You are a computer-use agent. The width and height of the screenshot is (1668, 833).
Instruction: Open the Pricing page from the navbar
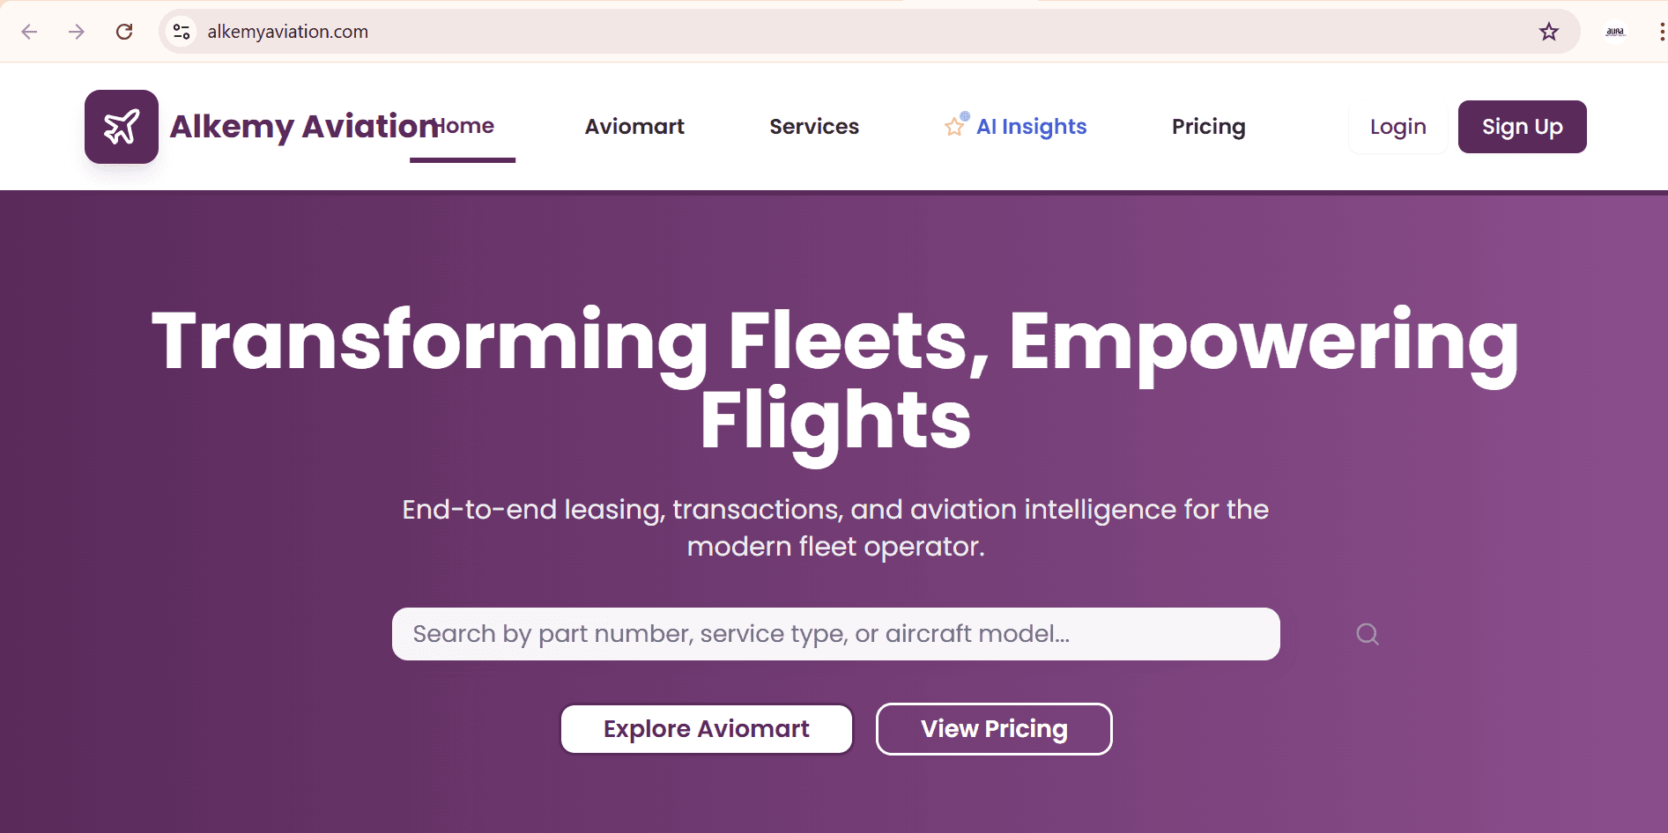[1207, 126]
